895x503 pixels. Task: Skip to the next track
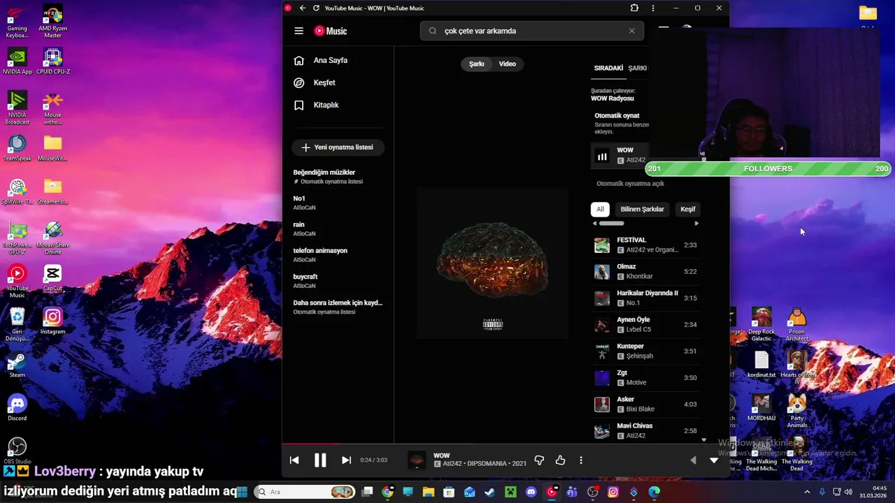point(346,460)
